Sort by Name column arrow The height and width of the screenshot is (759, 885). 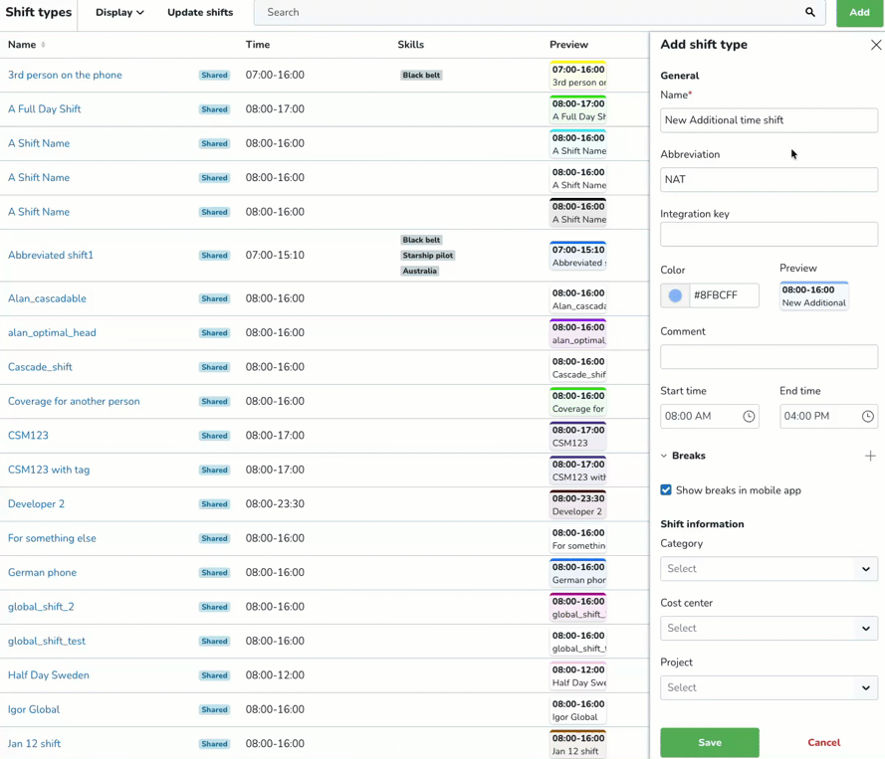click(43, 45)
